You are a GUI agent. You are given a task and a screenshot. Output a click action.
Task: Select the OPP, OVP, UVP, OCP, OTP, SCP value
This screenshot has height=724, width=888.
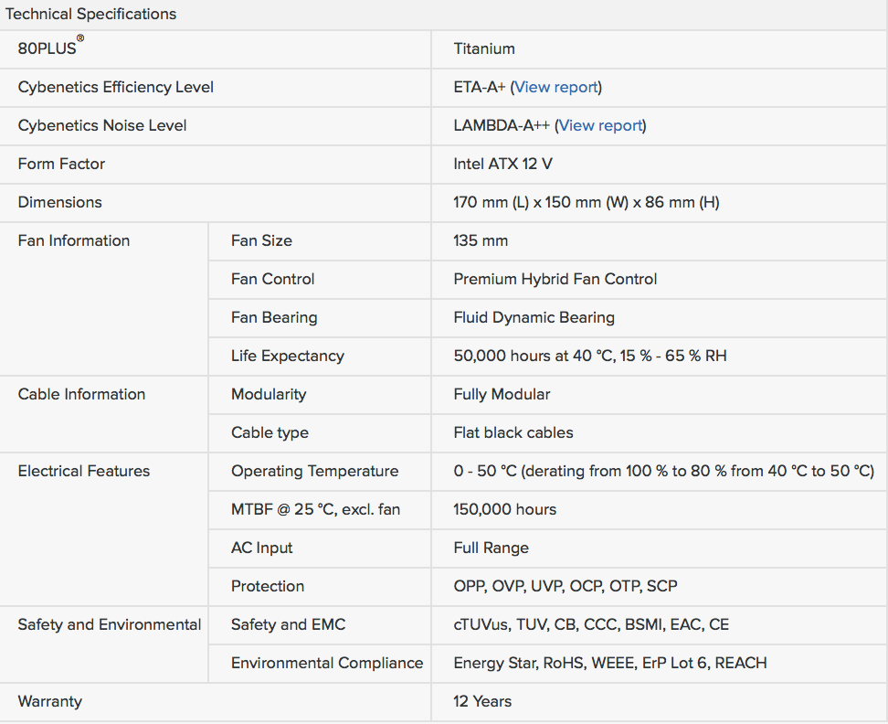coord(566,586)
